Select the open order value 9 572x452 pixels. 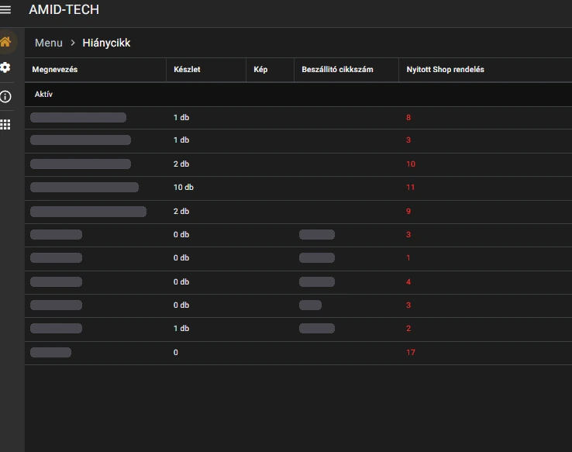(408, 211)
